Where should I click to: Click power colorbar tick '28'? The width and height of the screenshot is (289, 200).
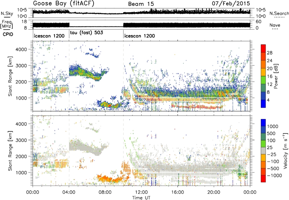pyautogui.click(x=269, y=53)
